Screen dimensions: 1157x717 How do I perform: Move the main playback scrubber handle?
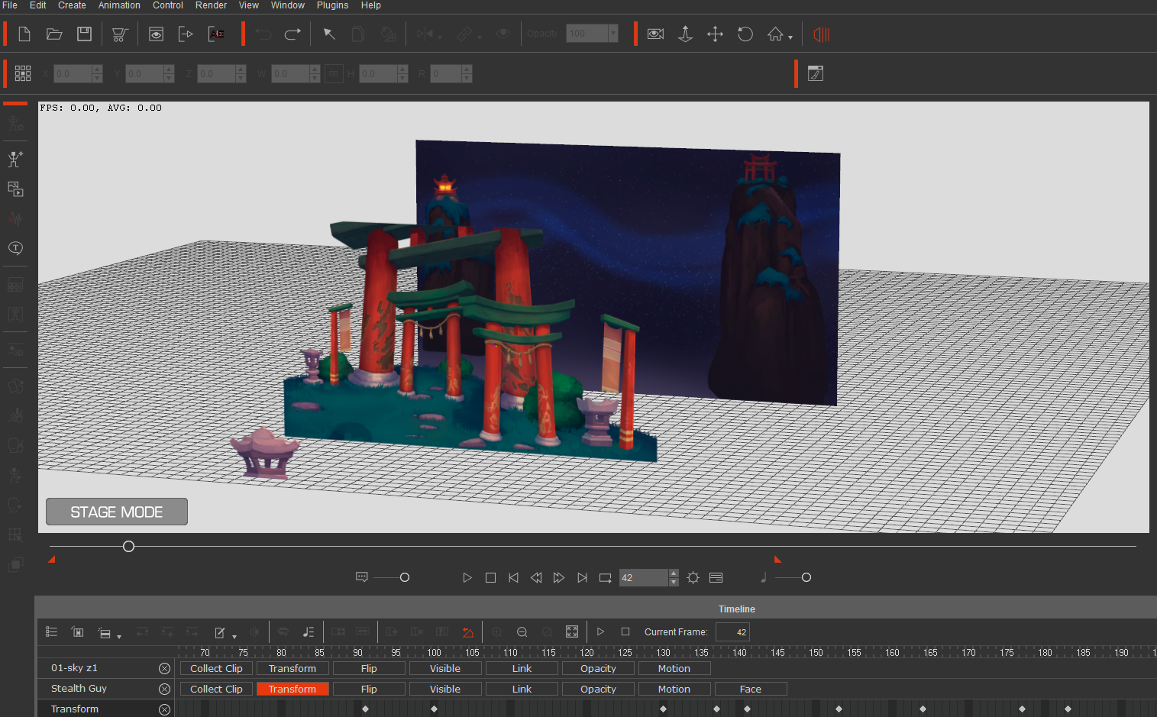(x=128, y=546)
